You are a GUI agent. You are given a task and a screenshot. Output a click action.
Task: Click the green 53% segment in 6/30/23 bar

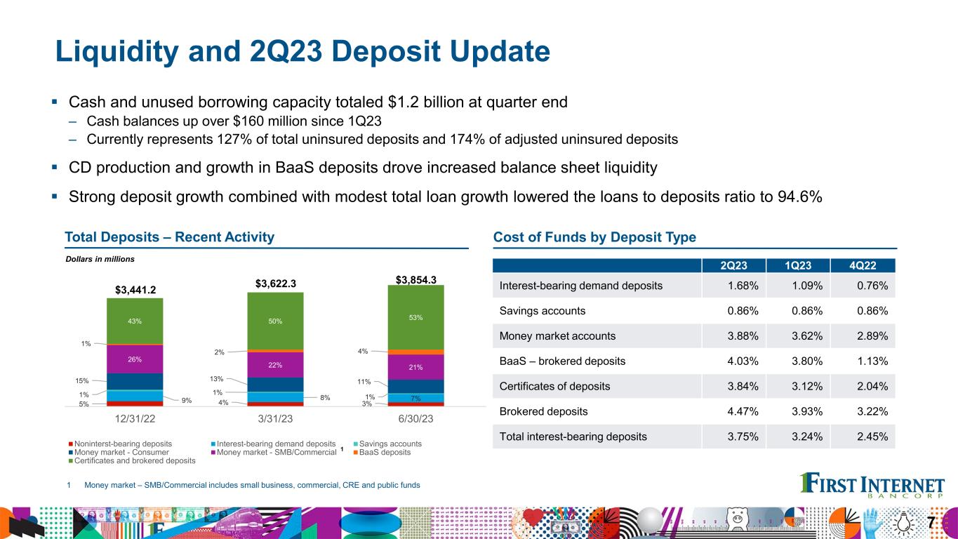click(415, 317)
